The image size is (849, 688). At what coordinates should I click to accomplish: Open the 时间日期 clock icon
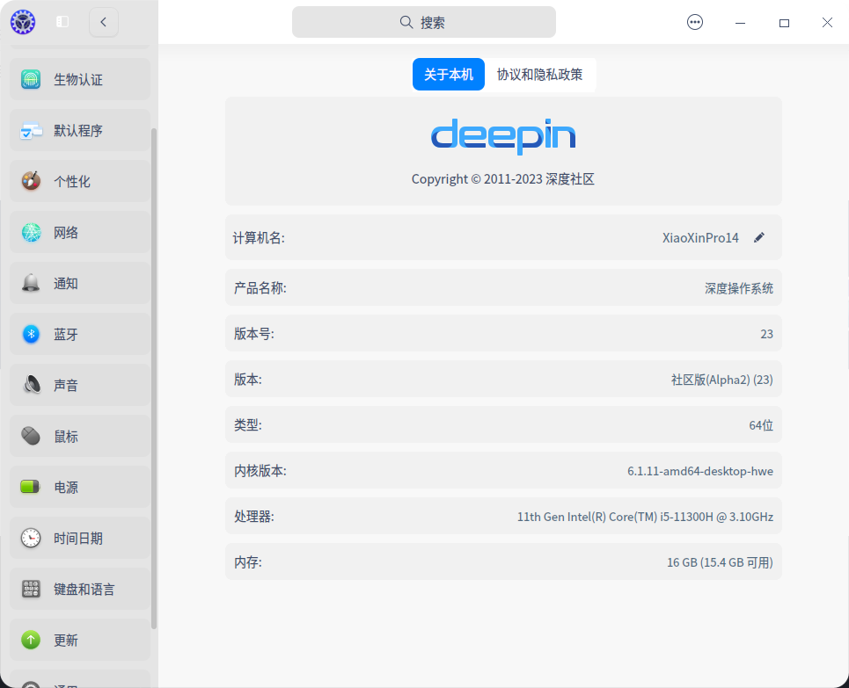point(31,538)
